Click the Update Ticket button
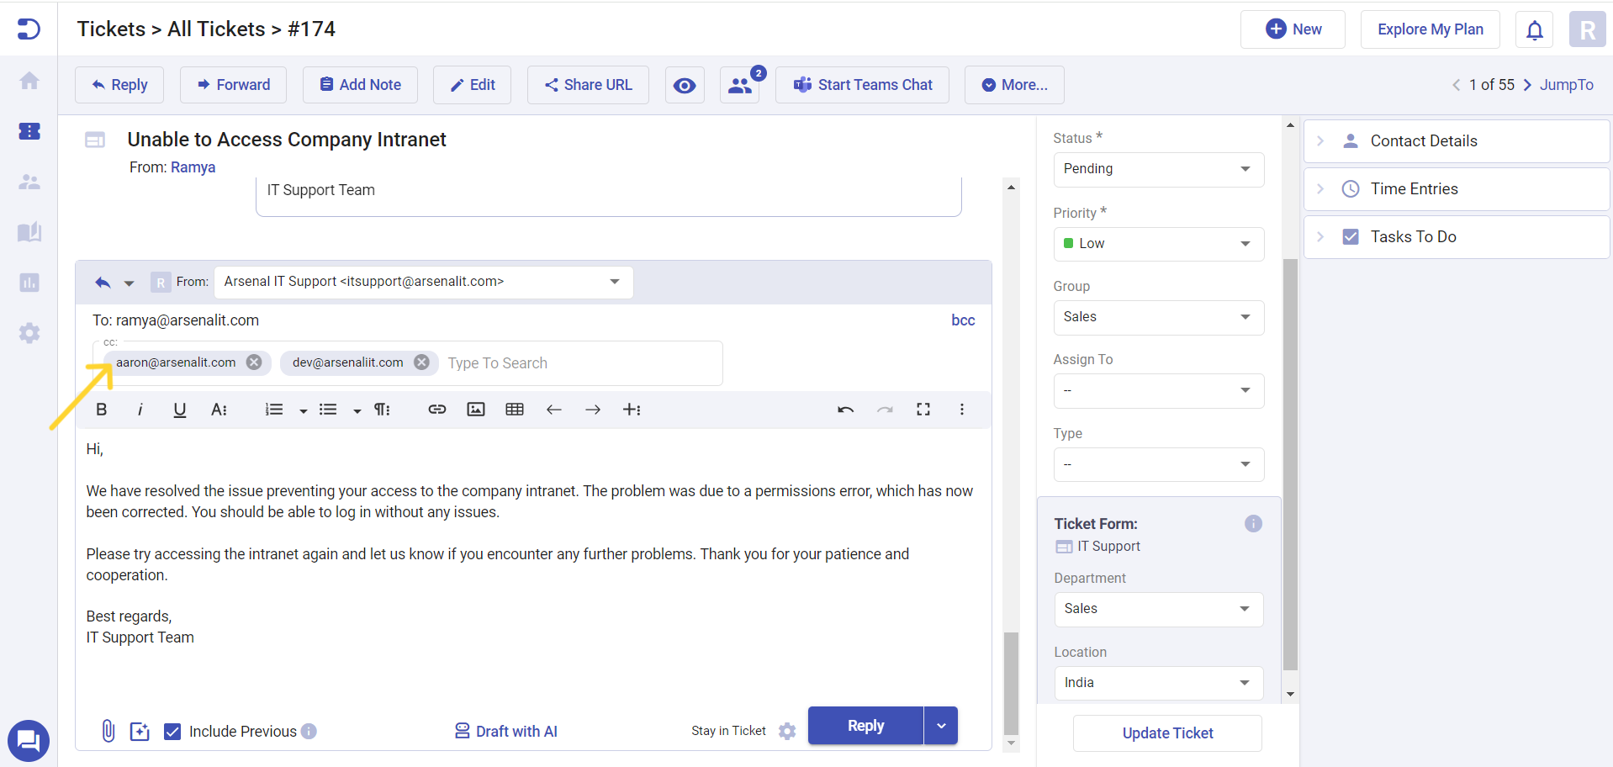This screenshot has height=767, width=1613. (x=1166, y=733)
